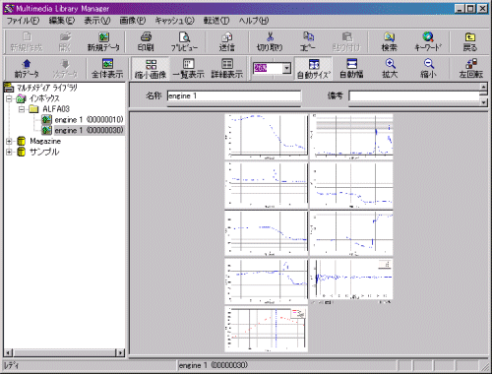The image size is (492, 374).
Task: Collapse the ALFA03 folder node
Action: coord(22,109)
